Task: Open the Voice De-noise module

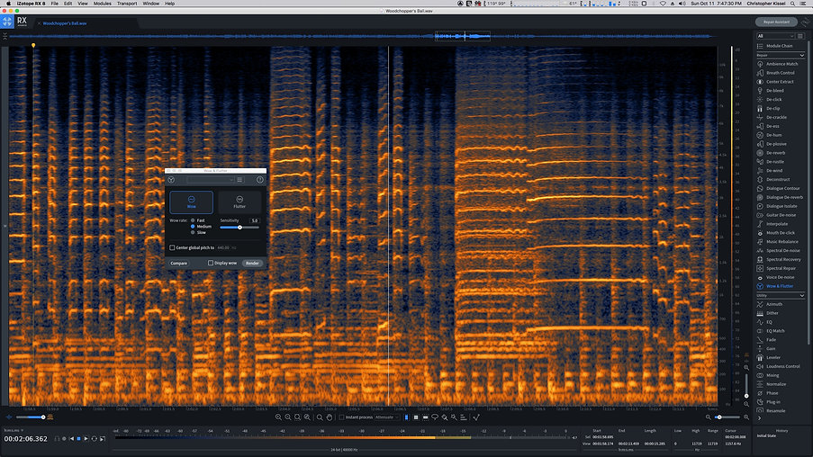Action: (x=778, y=277)
